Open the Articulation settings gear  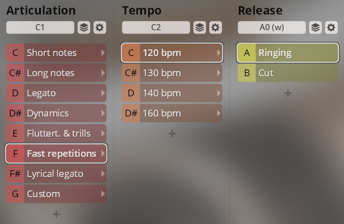100,27
